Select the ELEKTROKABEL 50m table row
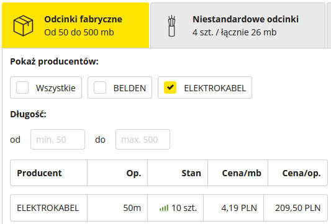Image resolution: width=331 pixels, height=224 pixels. click(x=169, y=208)
